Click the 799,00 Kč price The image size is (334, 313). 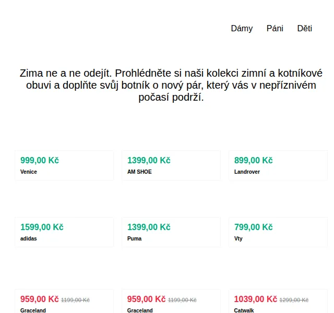point(254,227)
